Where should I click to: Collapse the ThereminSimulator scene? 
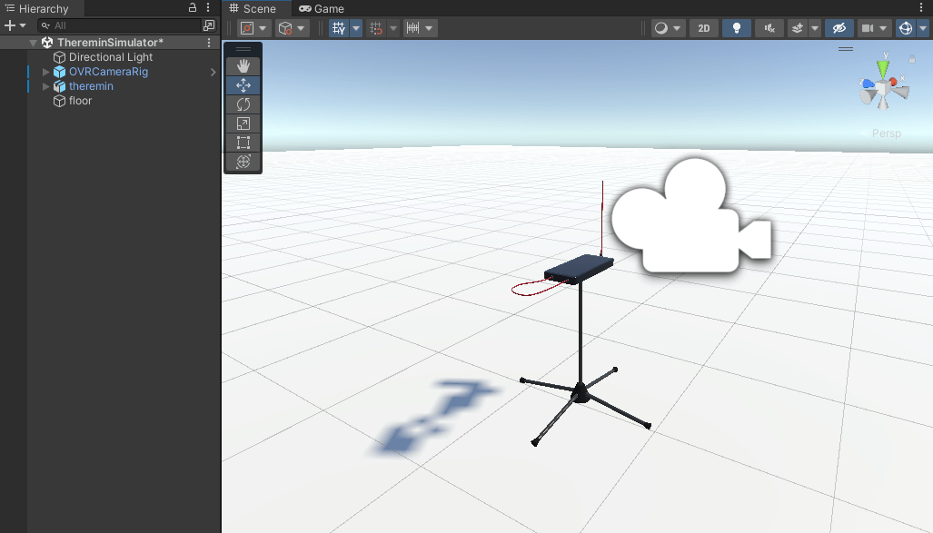coord(34,43)
